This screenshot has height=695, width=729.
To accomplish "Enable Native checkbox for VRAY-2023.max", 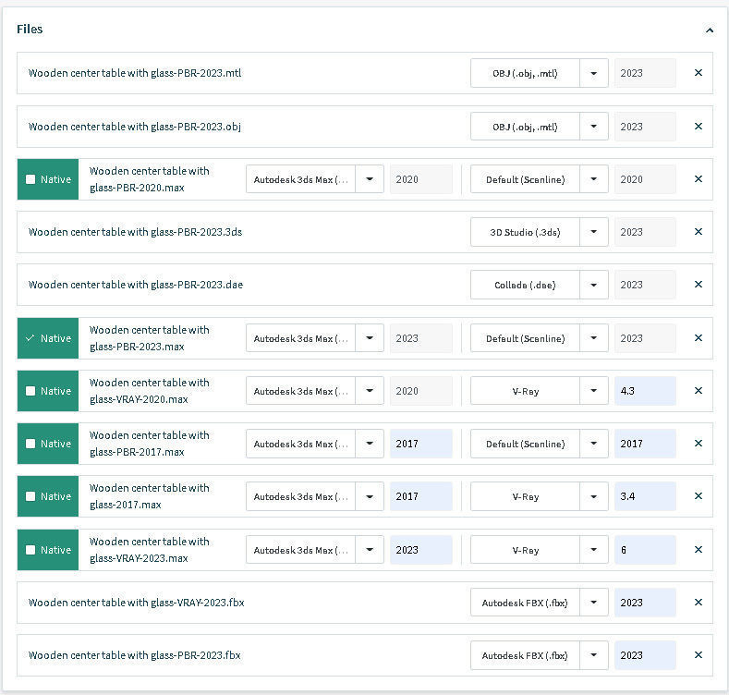I will pos(30,550).
